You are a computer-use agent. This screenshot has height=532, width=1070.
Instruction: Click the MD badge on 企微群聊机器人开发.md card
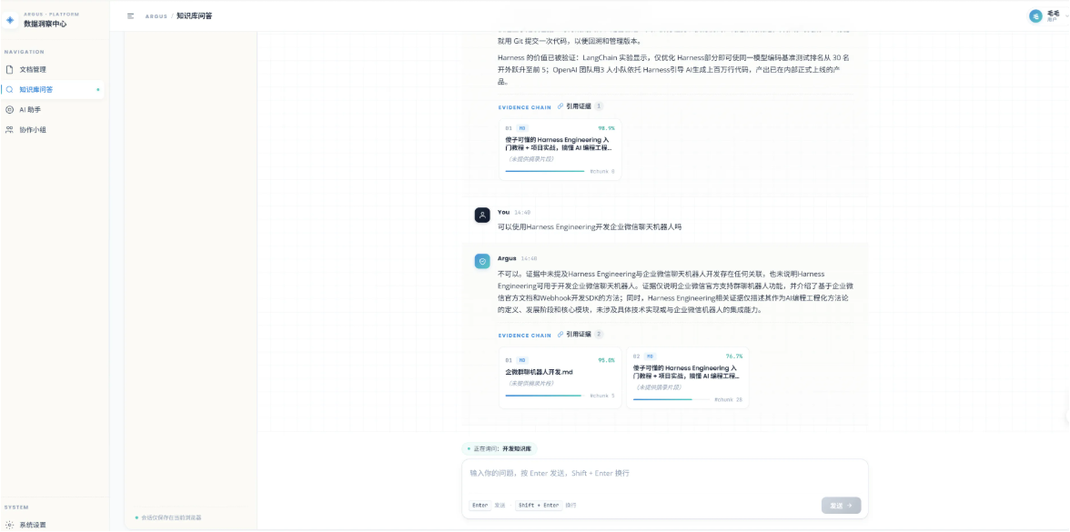pyautogui.click(x=522, y=360)
